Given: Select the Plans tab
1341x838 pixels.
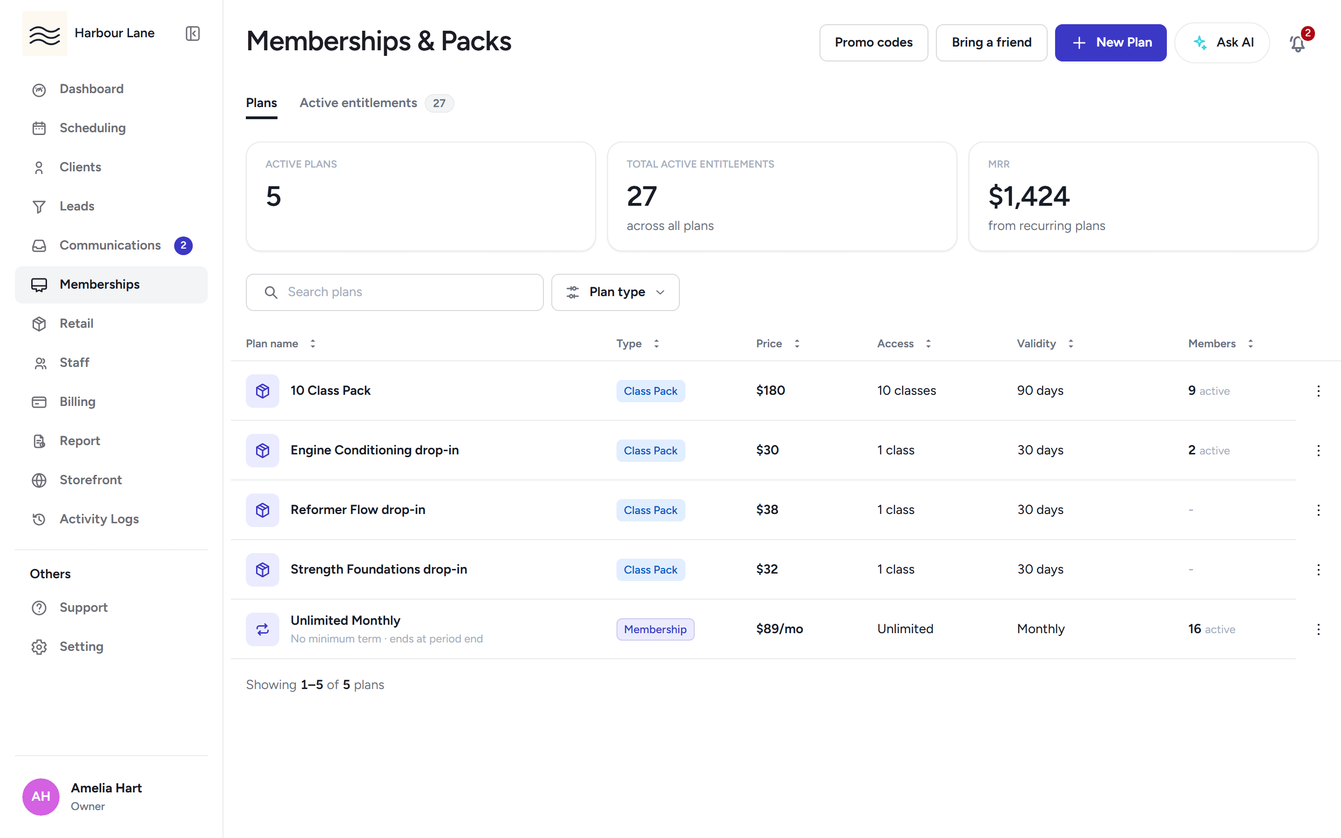Looking at the screenshot, I should 262,103.
